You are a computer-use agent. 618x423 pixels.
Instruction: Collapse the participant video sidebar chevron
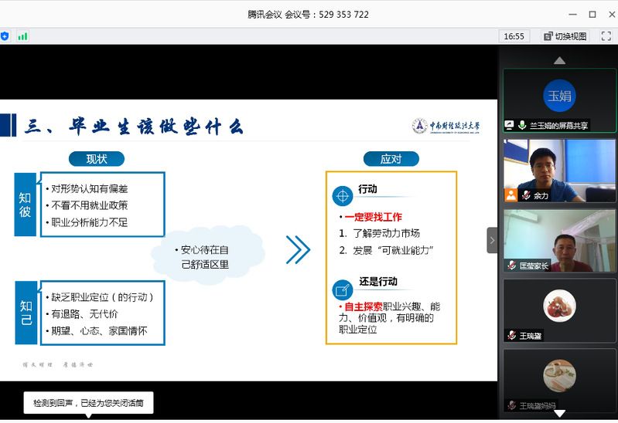[x=492, y=240]
